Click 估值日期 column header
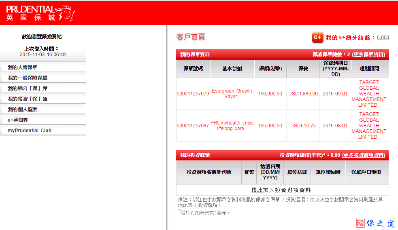 click(x=270, y=172)
